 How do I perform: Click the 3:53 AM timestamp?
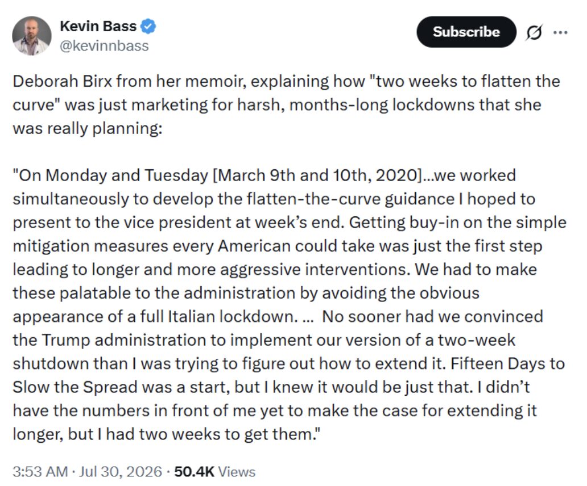pos(40,471)
